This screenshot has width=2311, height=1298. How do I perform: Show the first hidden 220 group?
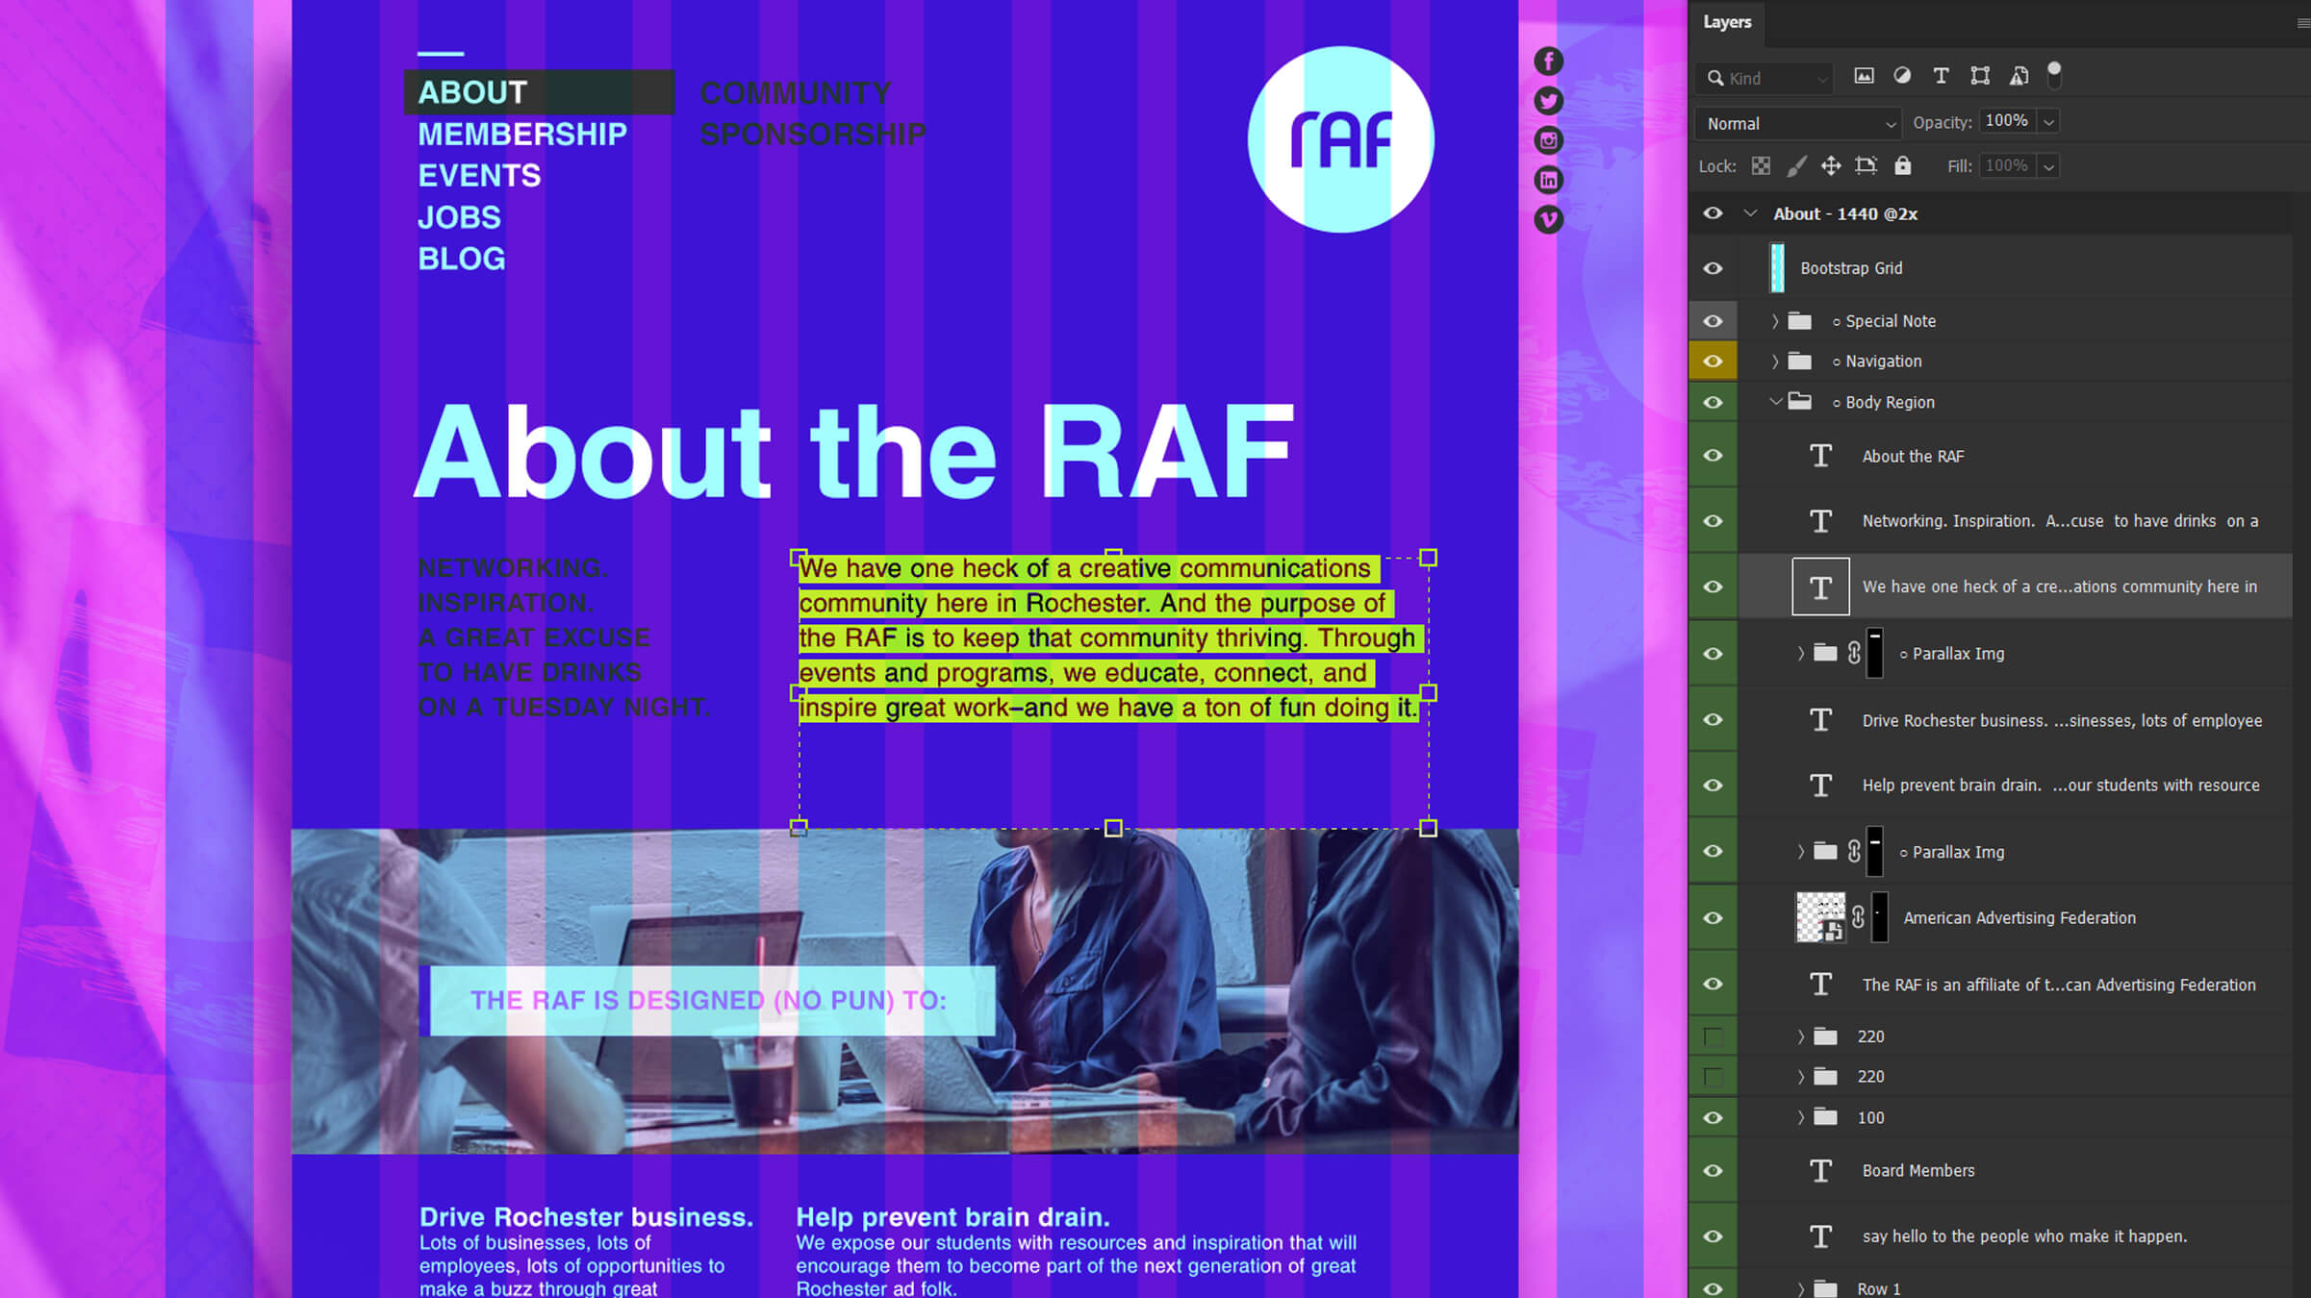[x=1713, y=1036]
